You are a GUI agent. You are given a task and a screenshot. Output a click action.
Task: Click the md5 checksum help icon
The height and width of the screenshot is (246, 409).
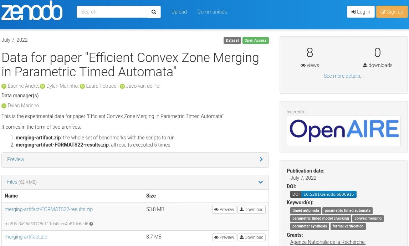(x=91, y=224)
